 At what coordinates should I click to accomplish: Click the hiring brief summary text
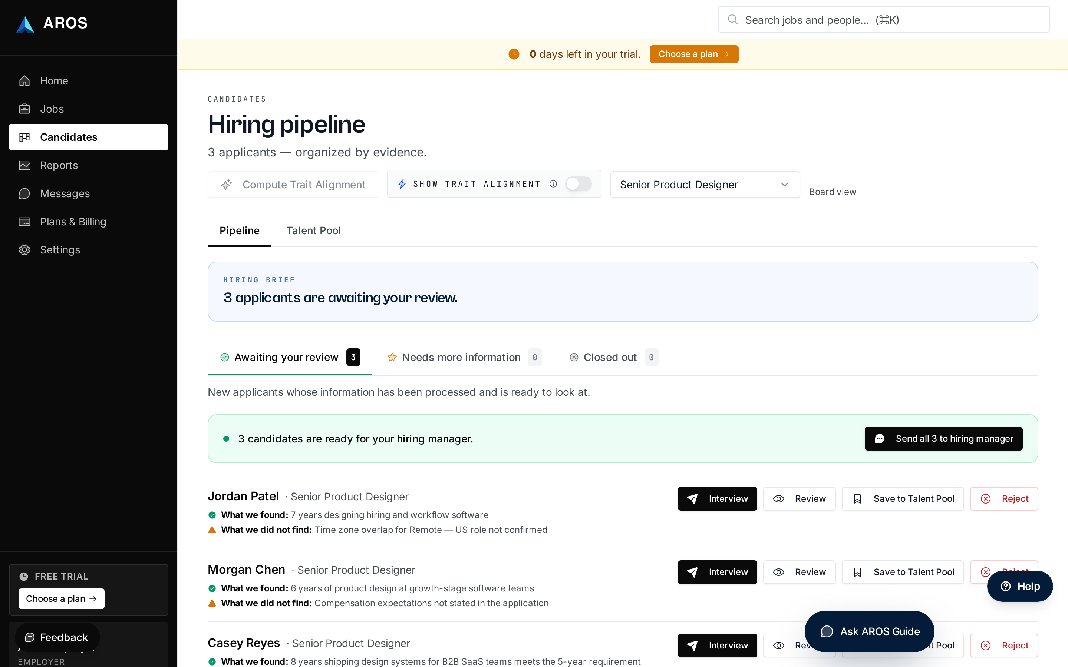point(340,298)
